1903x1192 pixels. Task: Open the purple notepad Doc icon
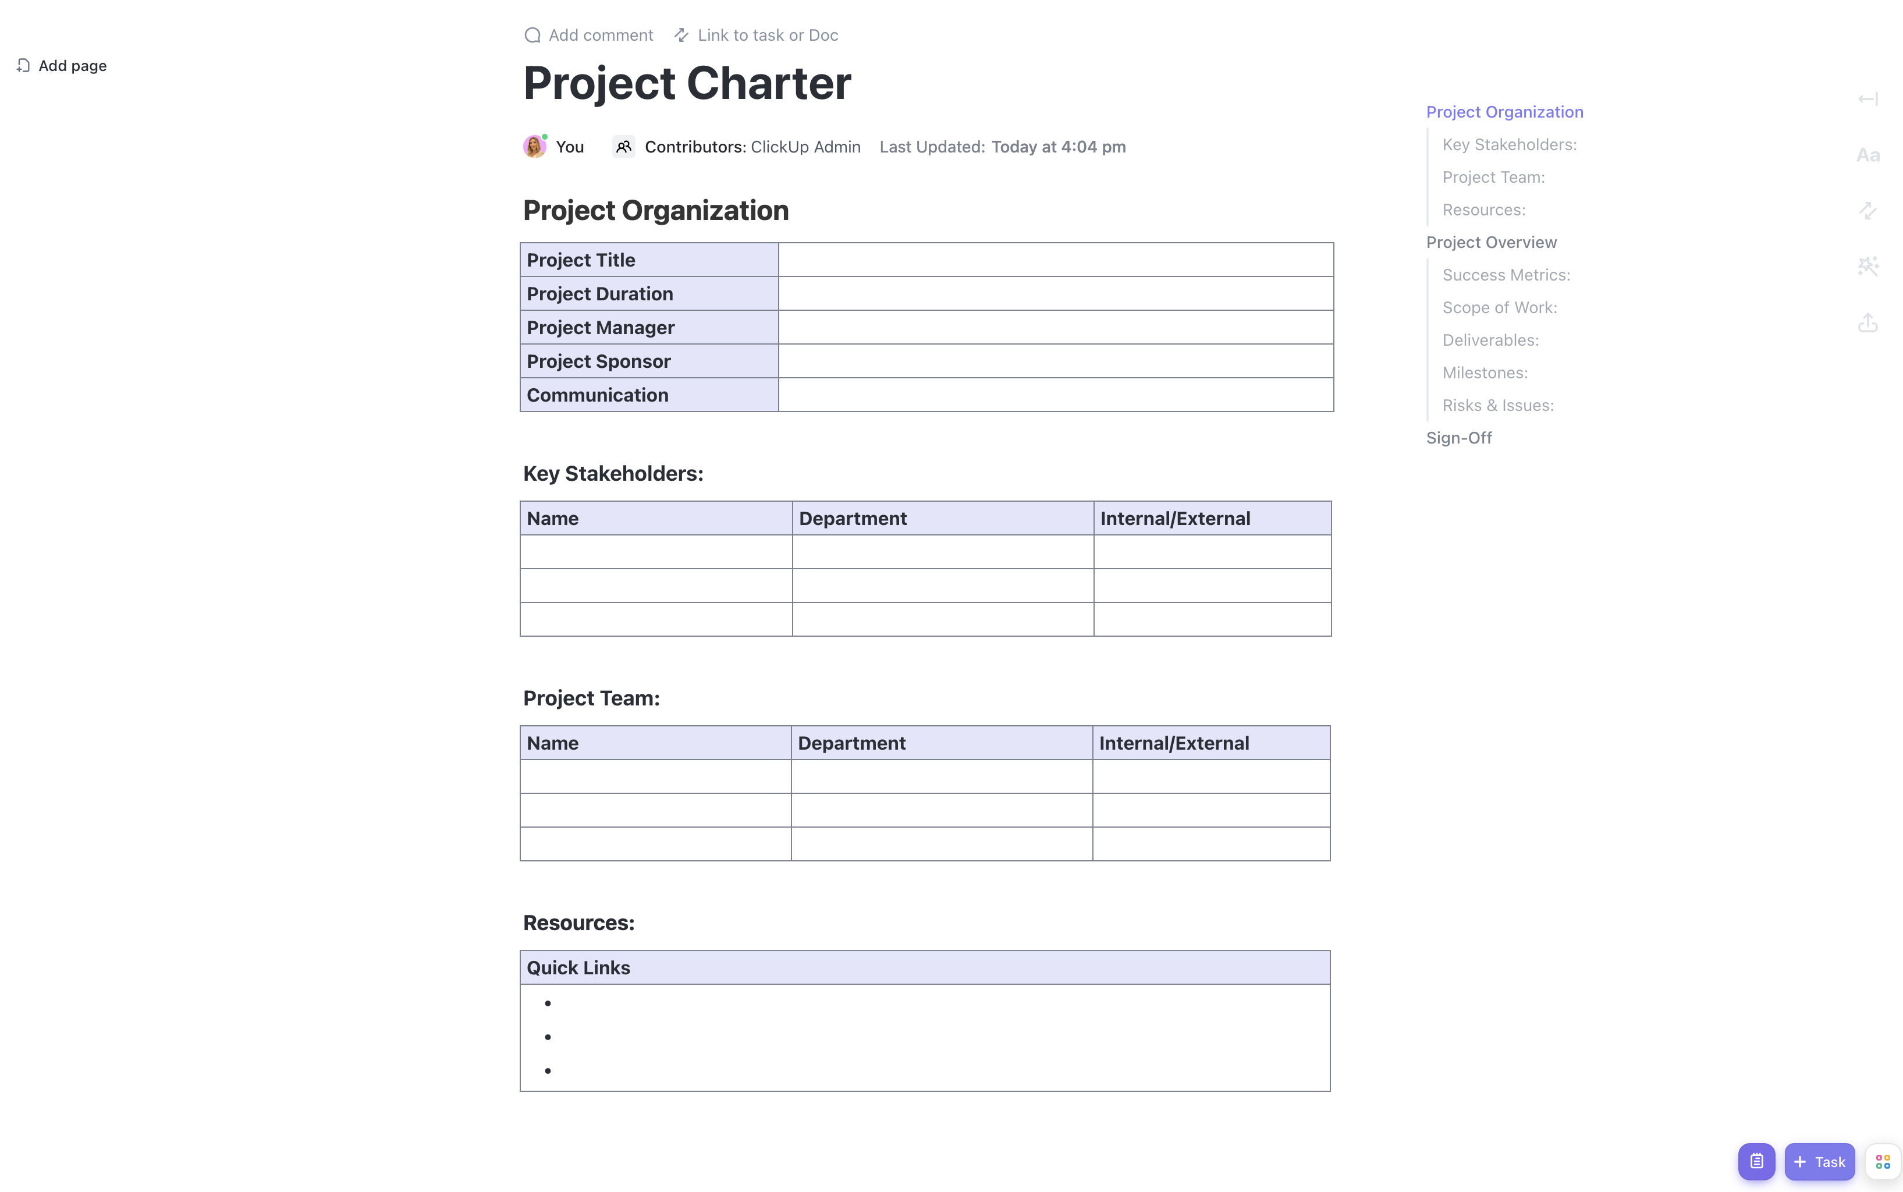tap(1756, 1161)
